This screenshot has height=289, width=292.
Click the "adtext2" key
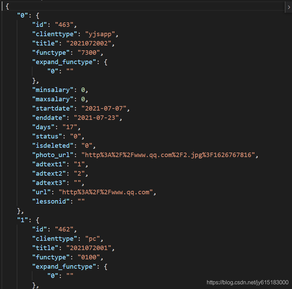point(49,174)
